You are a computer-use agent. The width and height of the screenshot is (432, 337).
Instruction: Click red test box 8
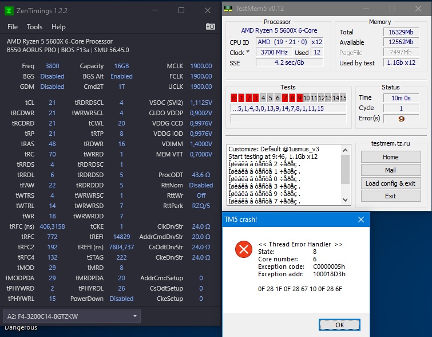pyautogui.click(x=292, y=97)
